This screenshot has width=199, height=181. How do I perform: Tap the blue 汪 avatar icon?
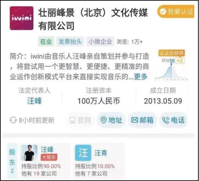coord(83,153)
